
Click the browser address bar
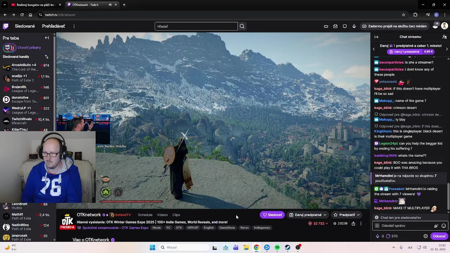coord(218,15)
